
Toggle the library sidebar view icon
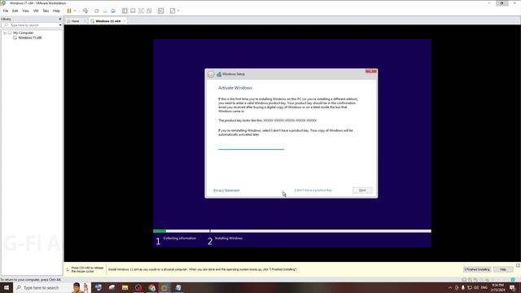(x=125, y=11)
